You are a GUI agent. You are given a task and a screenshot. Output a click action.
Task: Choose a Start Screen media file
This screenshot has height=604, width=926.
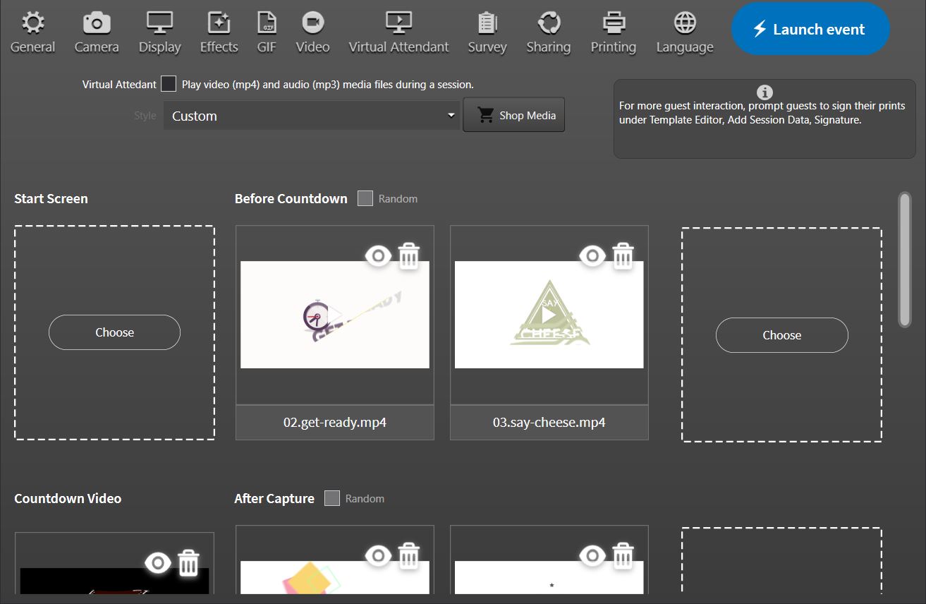(114, 332)
